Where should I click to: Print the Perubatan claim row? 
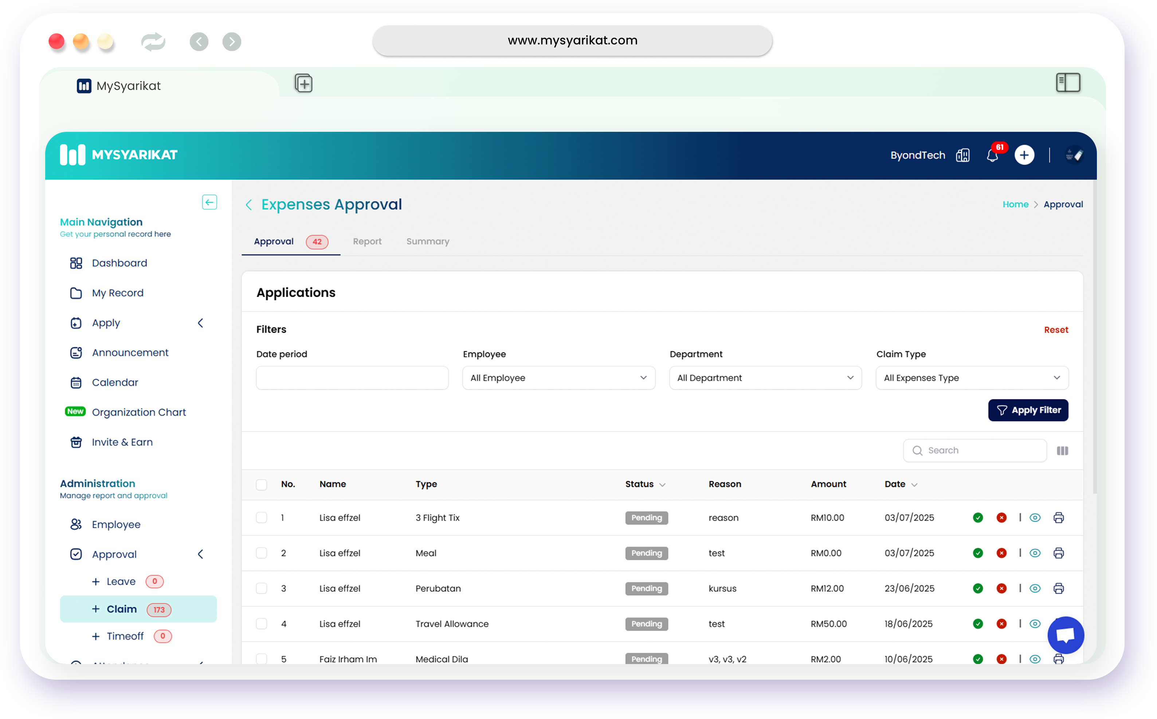click(1058, 588)
